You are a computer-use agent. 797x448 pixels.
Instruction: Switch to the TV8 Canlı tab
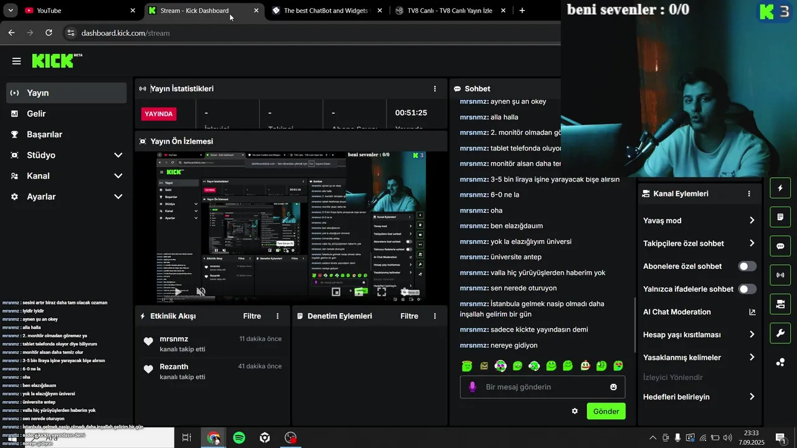(450, 11)
